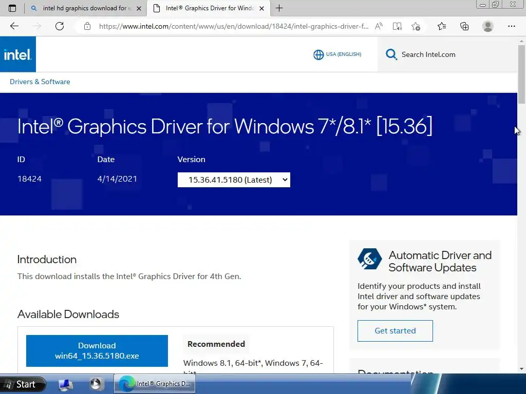This screenshot has height=394, width=526.
Task: Click the scrollbar down arrow
Action: [522, 369]
